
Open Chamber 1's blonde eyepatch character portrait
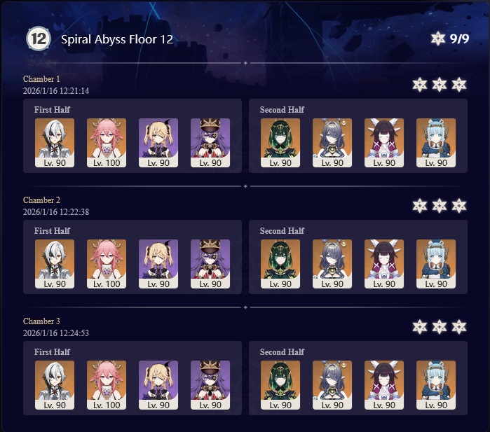158,143
